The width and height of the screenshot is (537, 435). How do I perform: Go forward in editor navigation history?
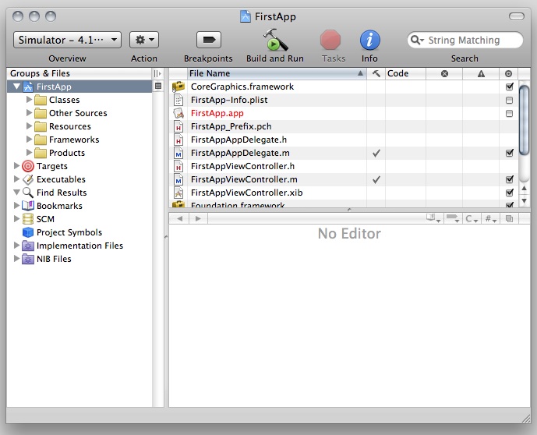point(198,218)
